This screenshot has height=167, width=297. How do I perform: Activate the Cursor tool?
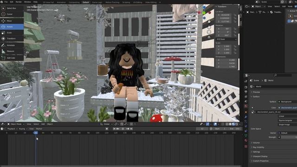(x=12, y=14)
